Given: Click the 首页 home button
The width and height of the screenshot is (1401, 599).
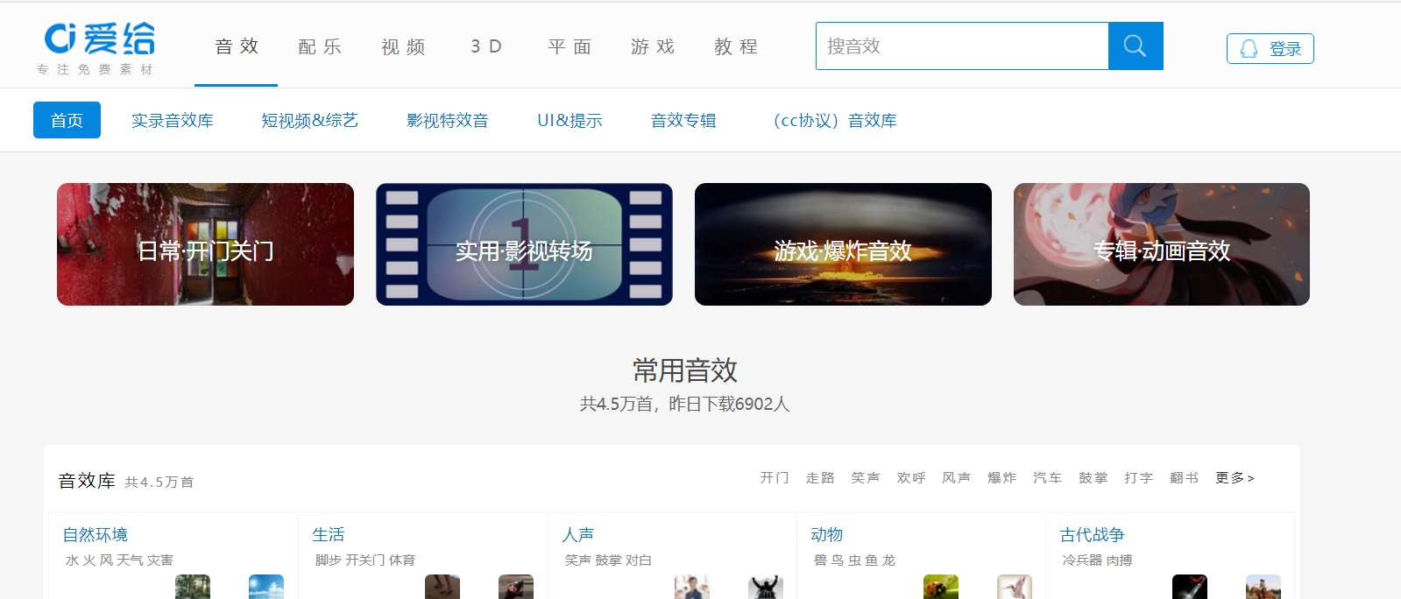Looking at the screenshot, I should [x=67, y=120].
